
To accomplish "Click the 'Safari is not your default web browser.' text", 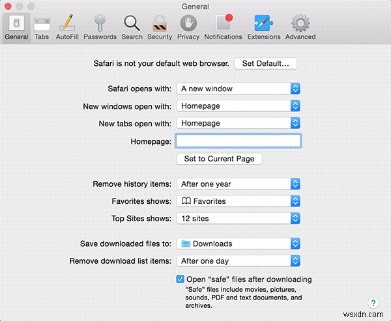I will (x=162, y=64).
